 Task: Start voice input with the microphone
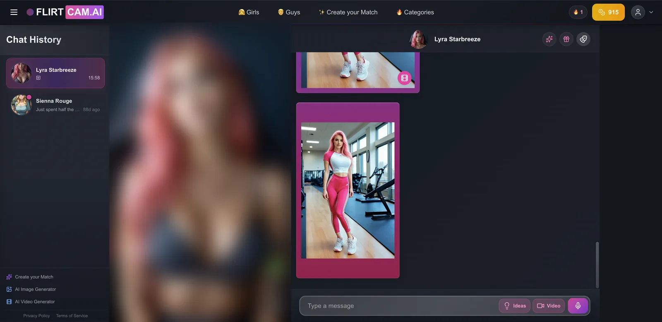(x=578, y=306)
